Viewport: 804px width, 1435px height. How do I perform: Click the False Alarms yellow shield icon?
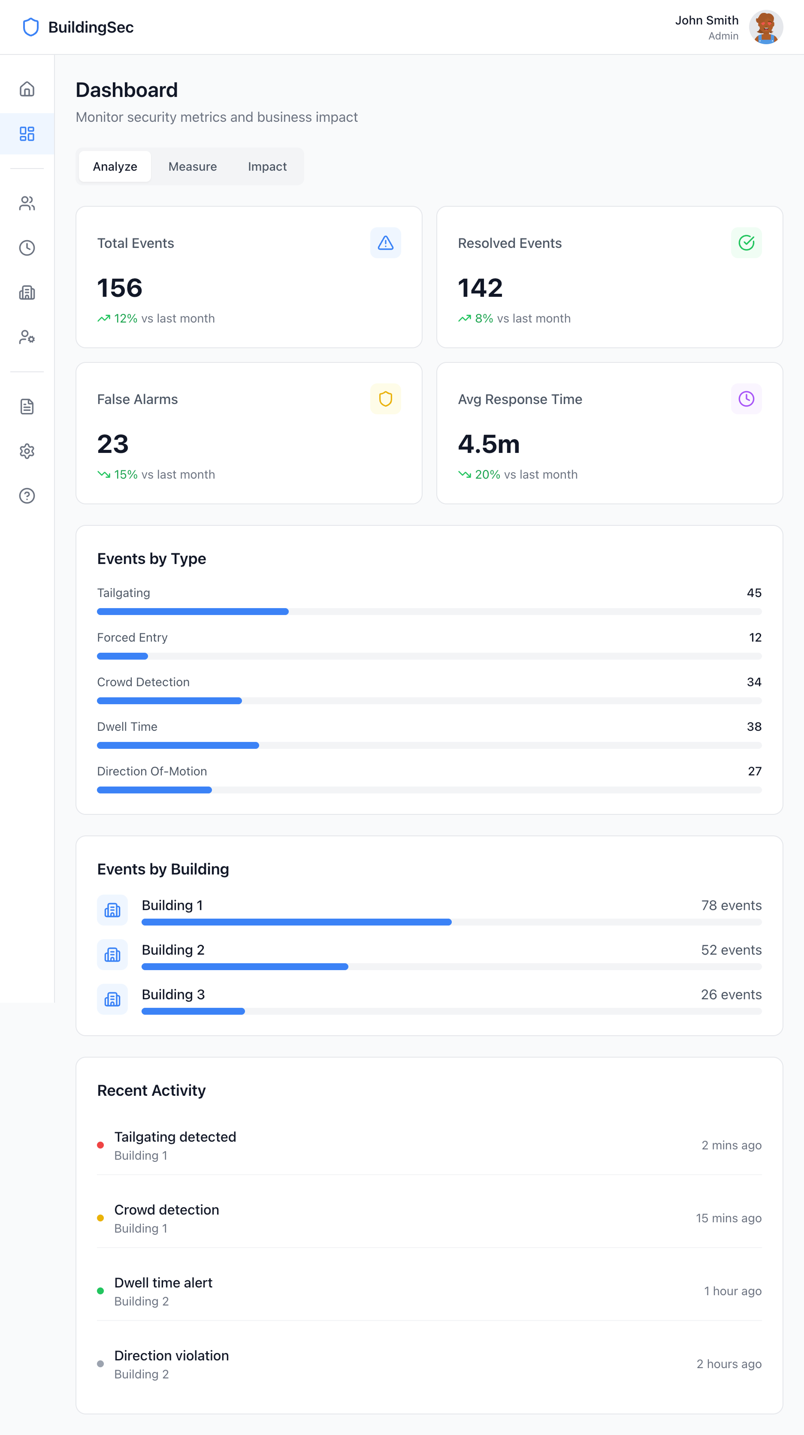pos(386,399)
